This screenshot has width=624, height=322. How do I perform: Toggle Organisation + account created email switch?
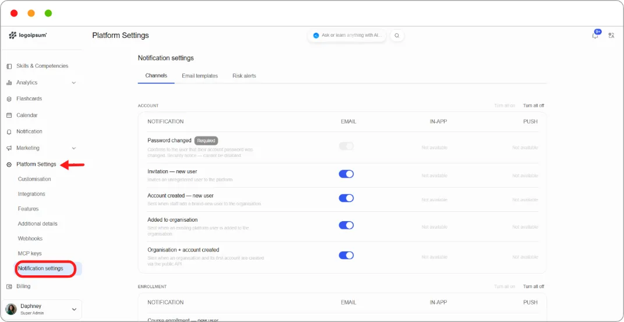click(x=346, y=256)
